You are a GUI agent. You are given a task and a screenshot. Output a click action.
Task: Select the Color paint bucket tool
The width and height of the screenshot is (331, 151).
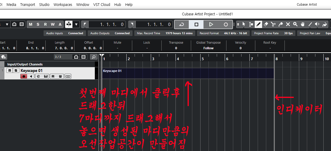coord(325,24)
